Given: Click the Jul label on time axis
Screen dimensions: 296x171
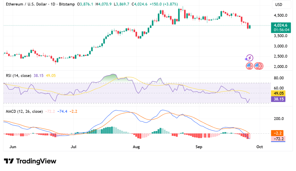Looking at the screenshot, I should coord(73,147).
